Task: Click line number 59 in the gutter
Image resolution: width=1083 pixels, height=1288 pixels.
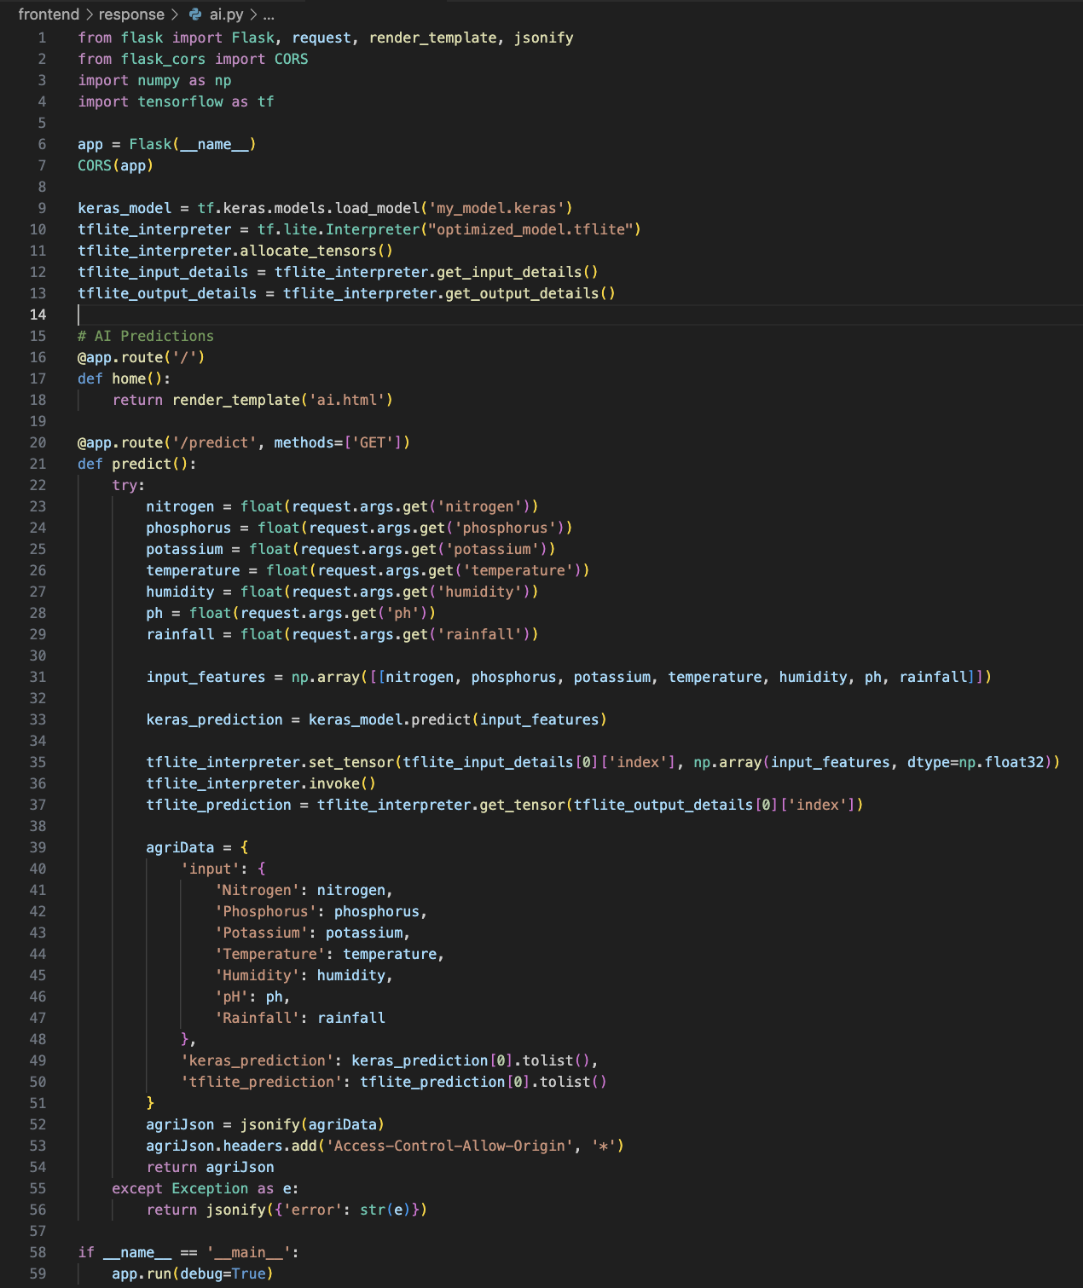Action: [x=38, y=1274]
